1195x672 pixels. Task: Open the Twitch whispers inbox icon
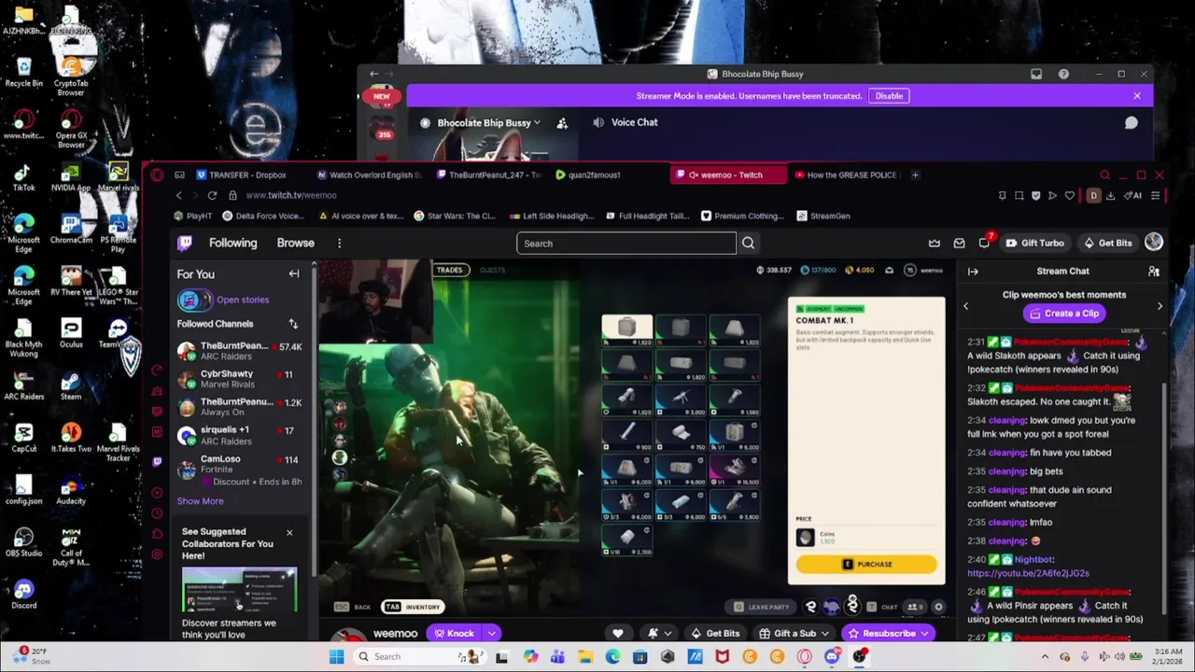[959, 244]
